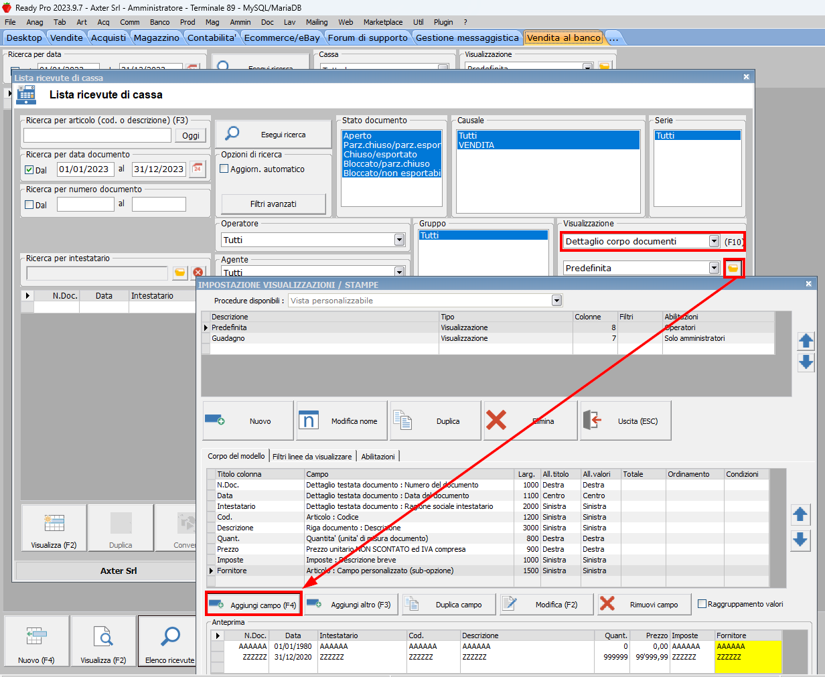Click Nuovo (F4) in Vendita al banco
Viewport: 825px width, 677px height.
pyautogui.click(x=36, y=641)
